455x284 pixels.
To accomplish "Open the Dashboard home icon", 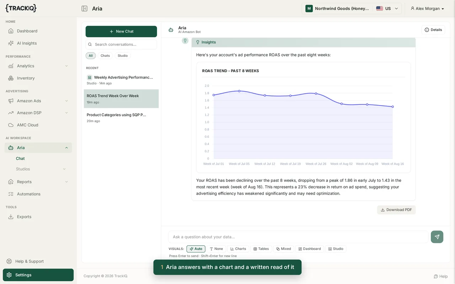I will 11,31.
